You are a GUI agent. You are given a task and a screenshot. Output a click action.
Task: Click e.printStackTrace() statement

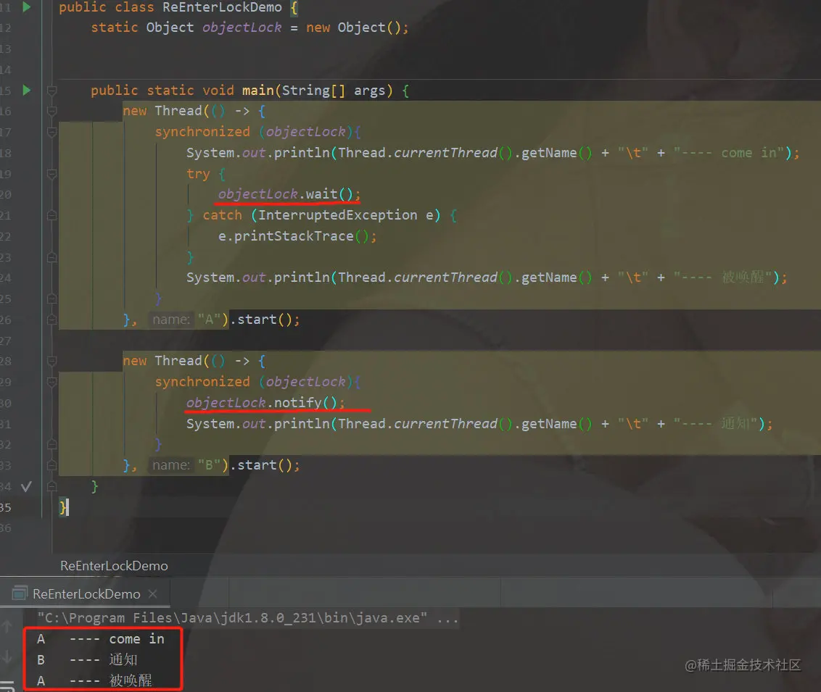click(297, 236)
